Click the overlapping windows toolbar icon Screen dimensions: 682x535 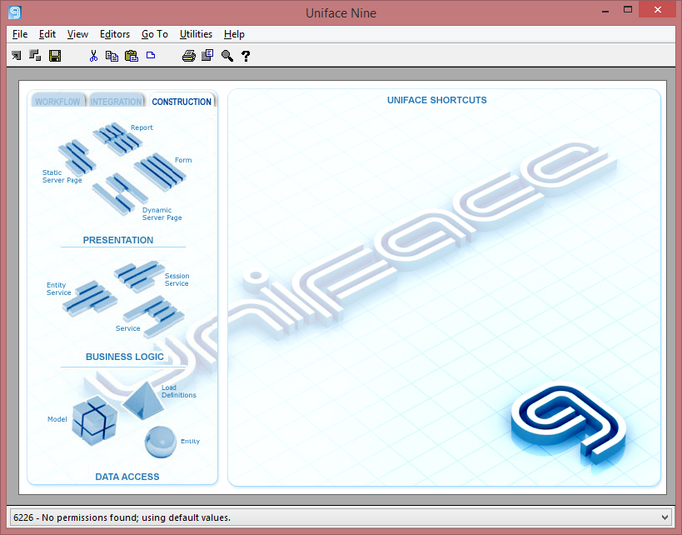pos(35,55)
